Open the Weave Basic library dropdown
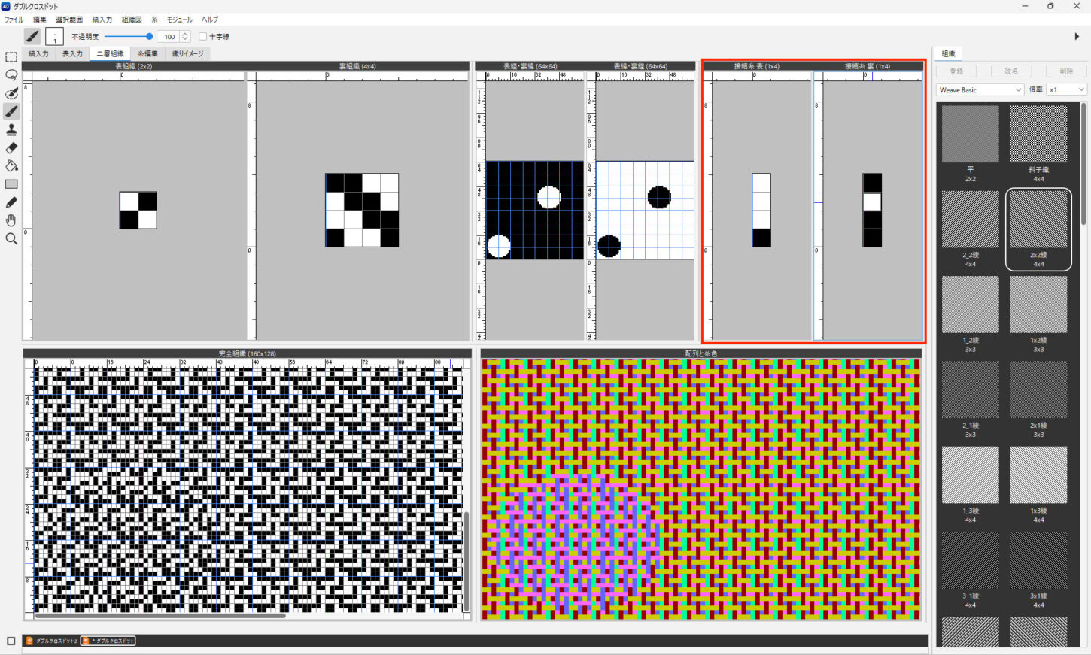The width and height of the screenshot is (1091, 655). (980, 89)
